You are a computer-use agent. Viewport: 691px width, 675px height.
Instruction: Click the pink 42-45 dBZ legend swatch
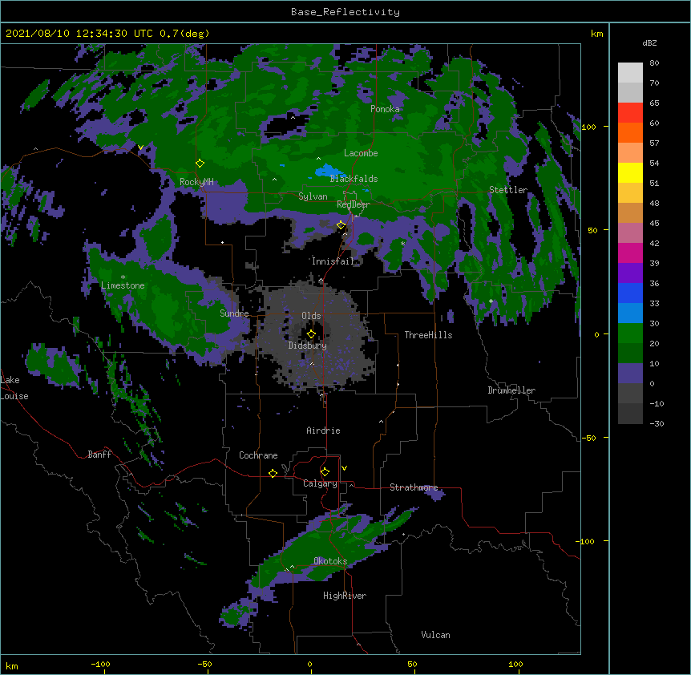click(630, 233)
